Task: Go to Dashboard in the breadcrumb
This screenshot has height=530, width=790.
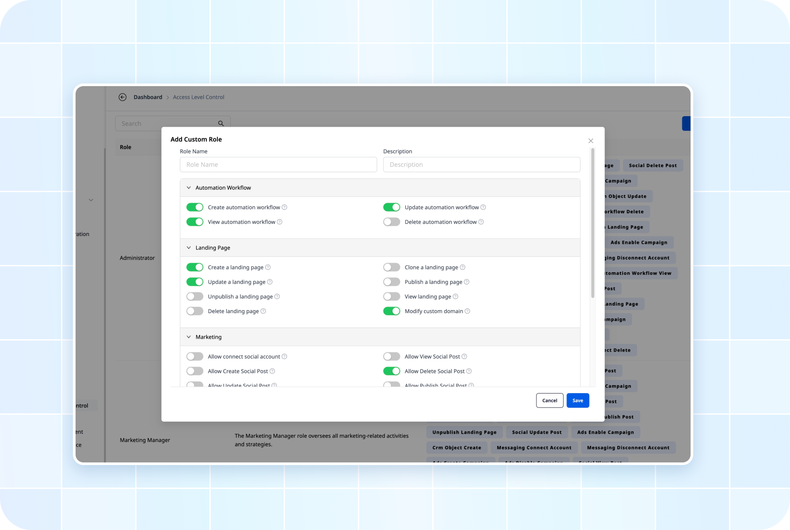Action: (x=148, y=97)
